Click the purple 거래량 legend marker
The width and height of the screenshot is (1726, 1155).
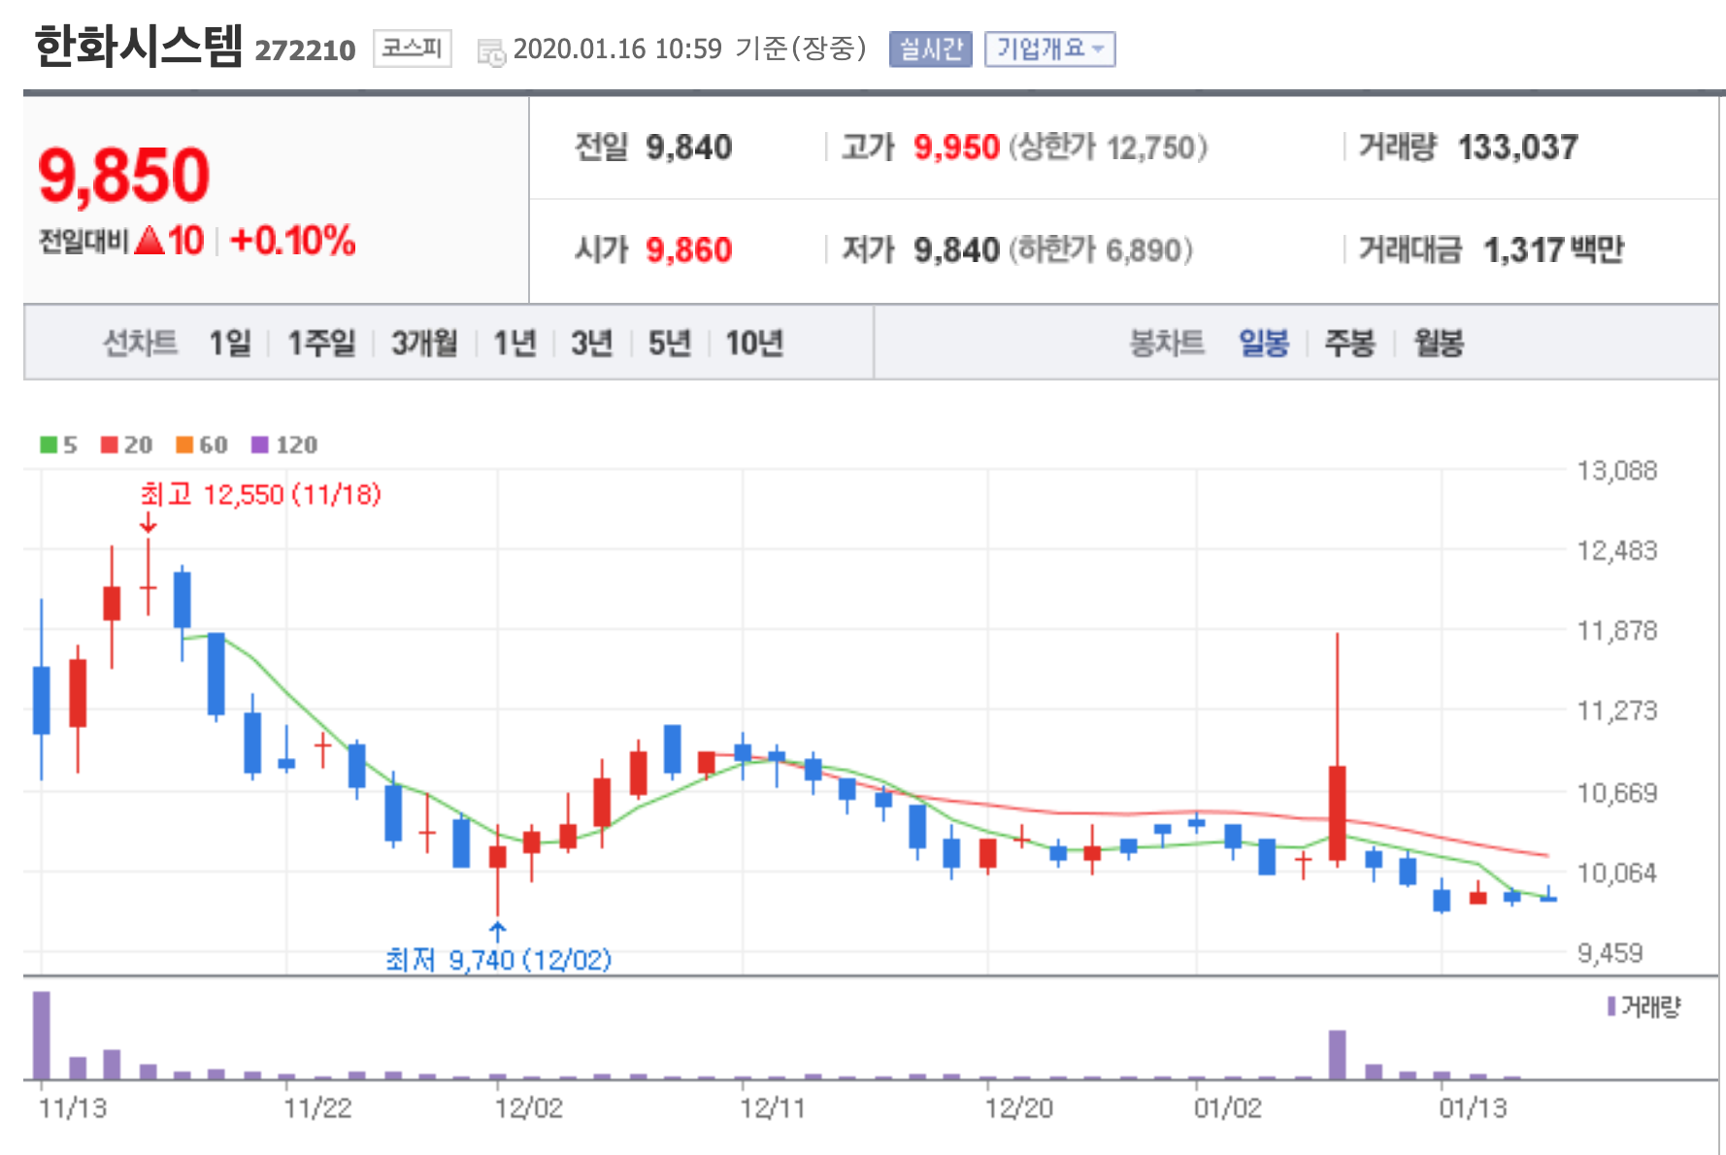pos(1611,1006)
